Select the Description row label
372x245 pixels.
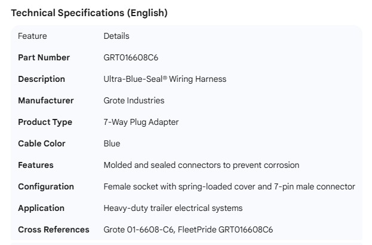[x=41, y=79]
